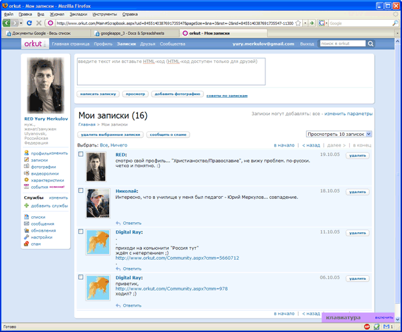Click the добавить фотографию button
Image resolution: width=402 pixels, height=332 pixels.
pos(178,94)
